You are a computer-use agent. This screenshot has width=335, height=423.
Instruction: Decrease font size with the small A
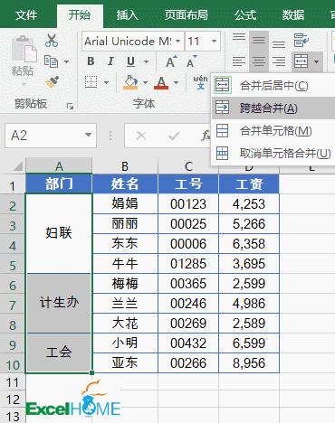click(x=191, y=61)
